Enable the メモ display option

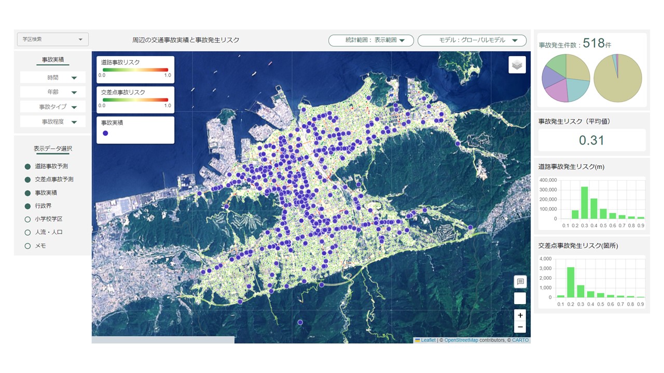[28, 246]
